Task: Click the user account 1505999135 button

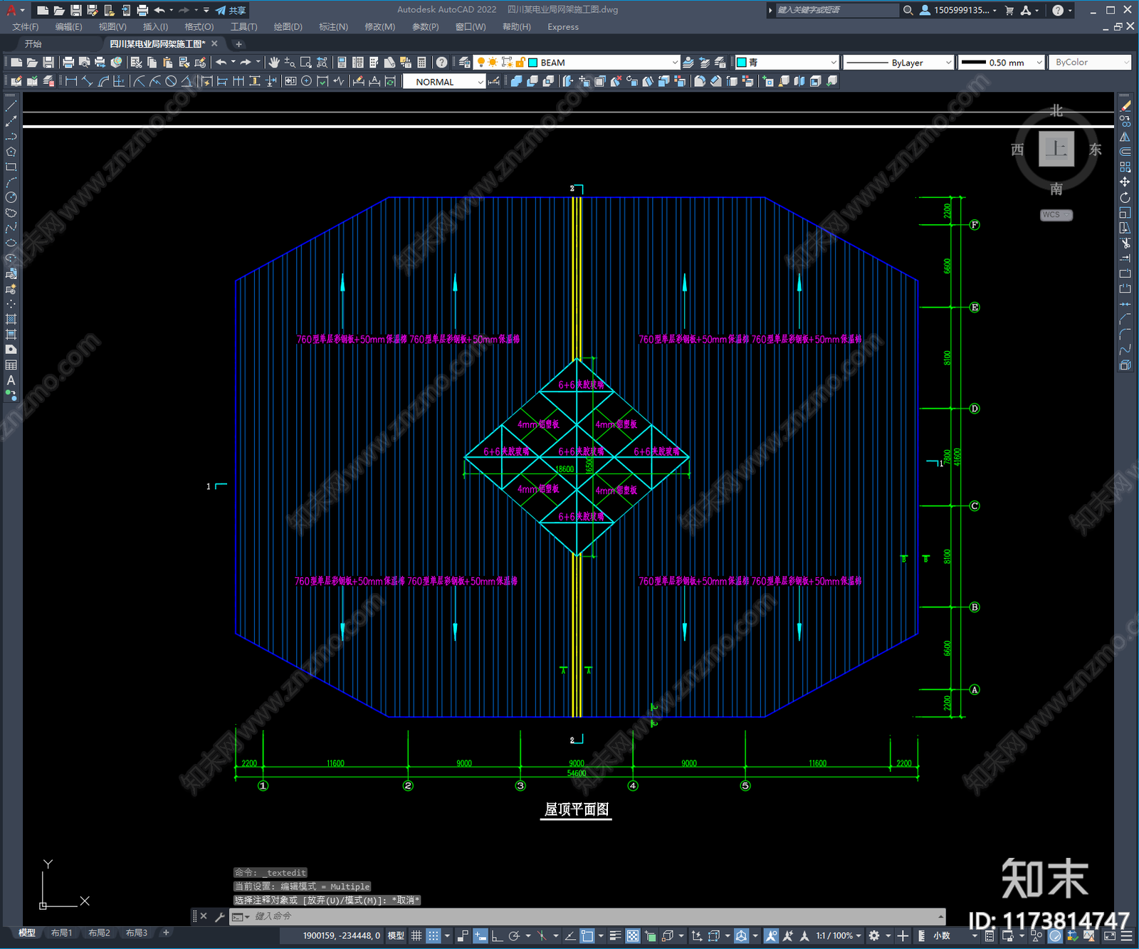Action: coord(957,10)
